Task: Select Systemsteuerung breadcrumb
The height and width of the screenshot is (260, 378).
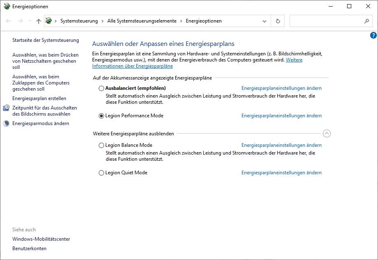Action: 79,21
